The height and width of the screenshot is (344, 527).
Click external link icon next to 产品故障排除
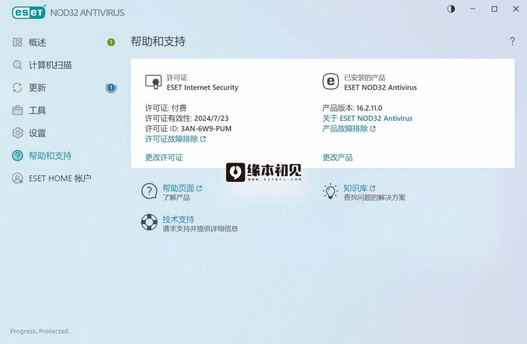click(x=373, y=129)
